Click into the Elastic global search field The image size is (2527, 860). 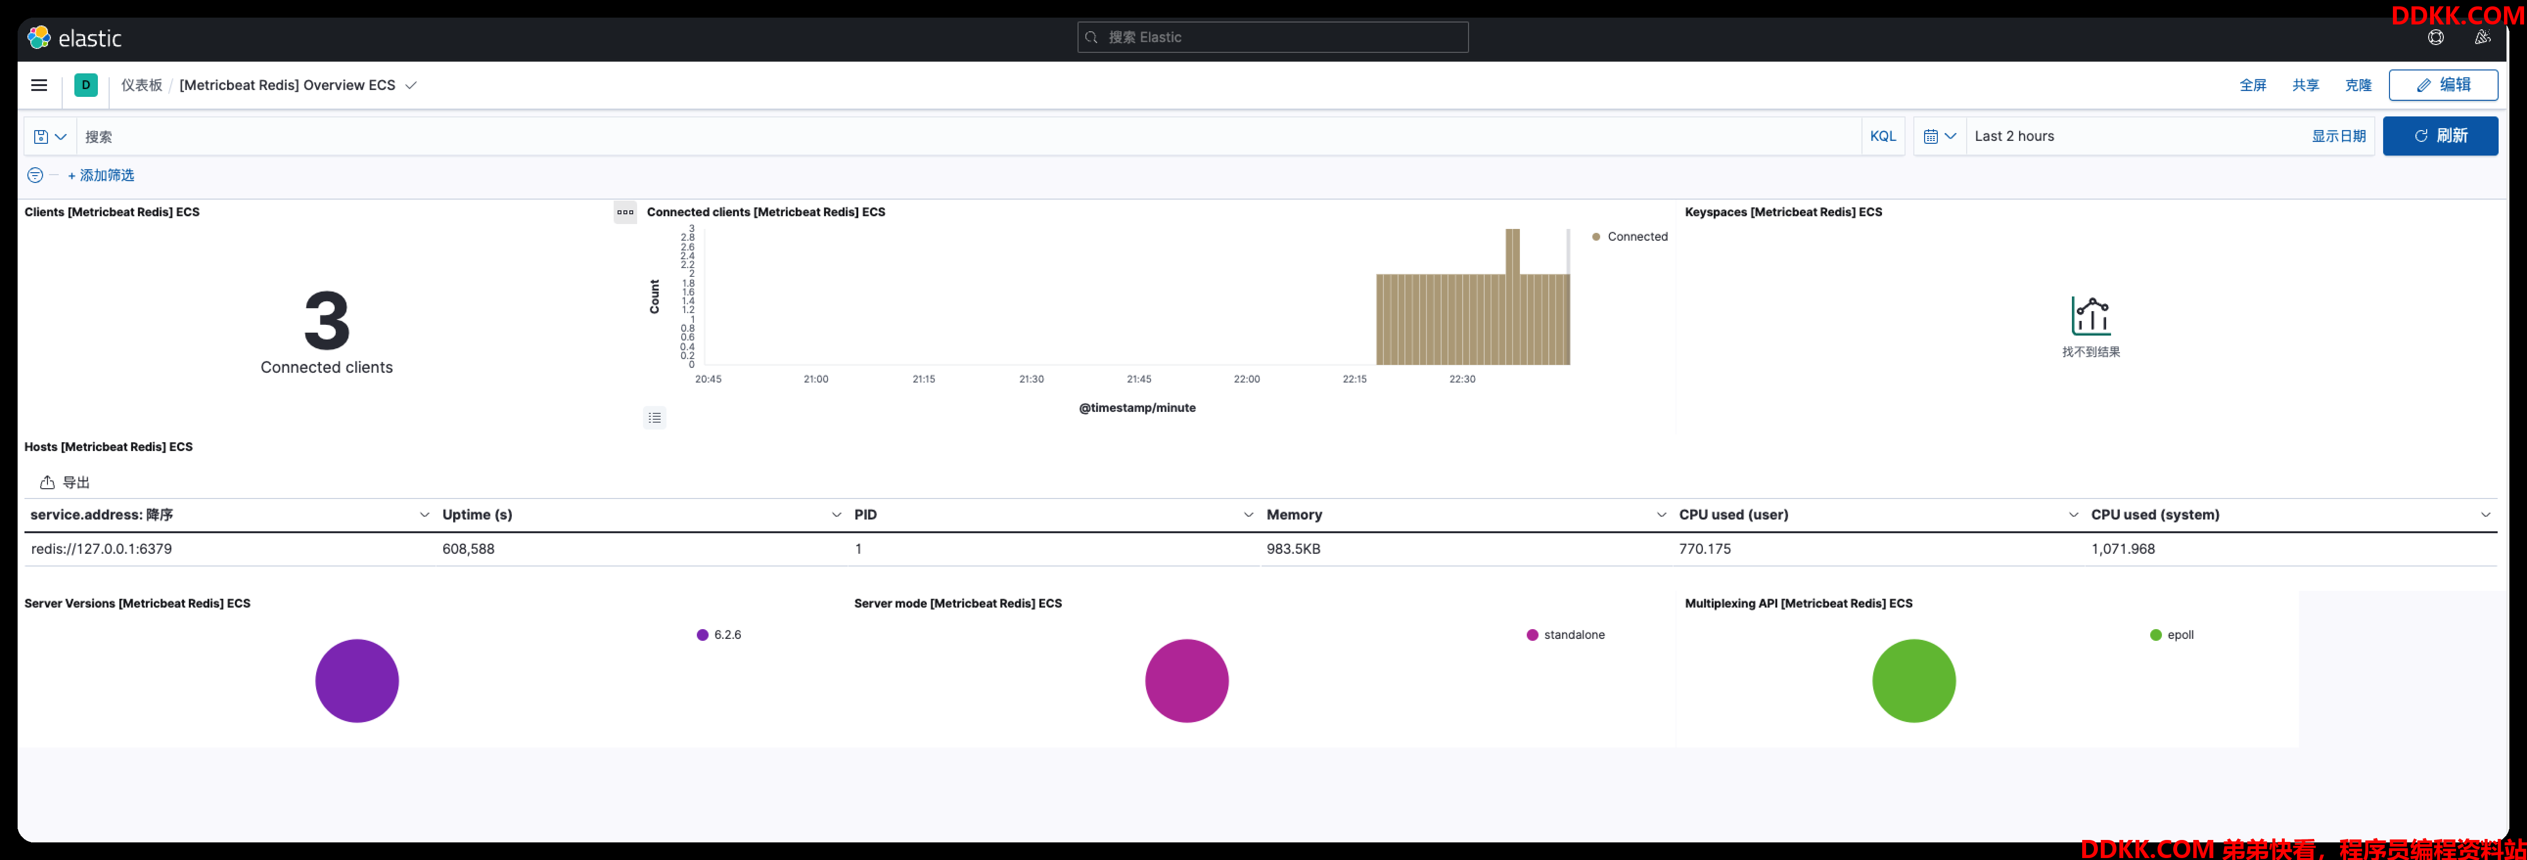pos(1272,37)
